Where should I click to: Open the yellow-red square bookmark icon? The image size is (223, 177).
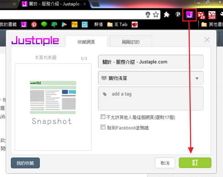[74, 25]
